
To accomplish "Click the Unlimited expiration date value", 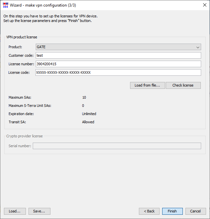I will [89, 114].
